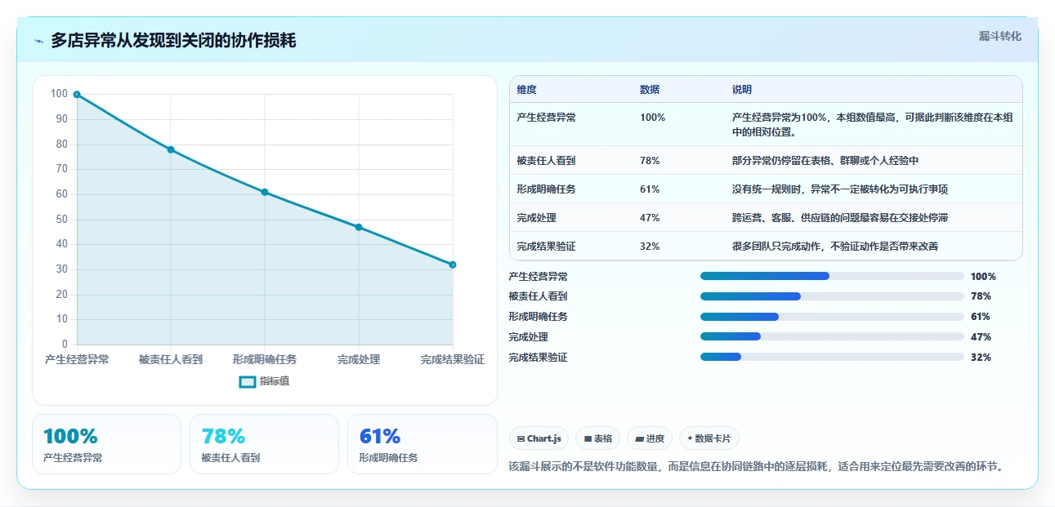
Task: Click the chart data point at value 100
Action: click(x=77, y=95)
